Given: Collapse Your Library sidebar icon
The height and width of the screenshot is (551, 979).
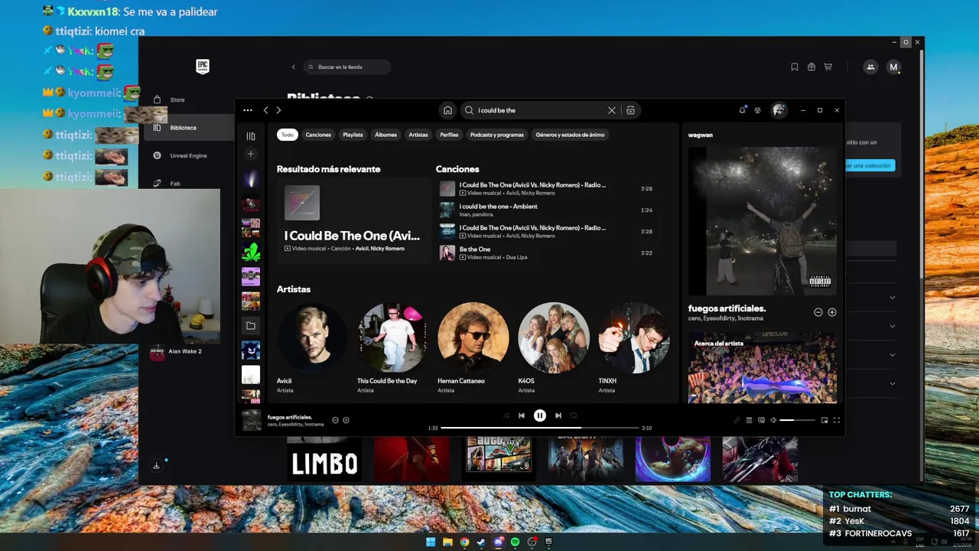Looking at the screenshot, I should tap(251, 136).
